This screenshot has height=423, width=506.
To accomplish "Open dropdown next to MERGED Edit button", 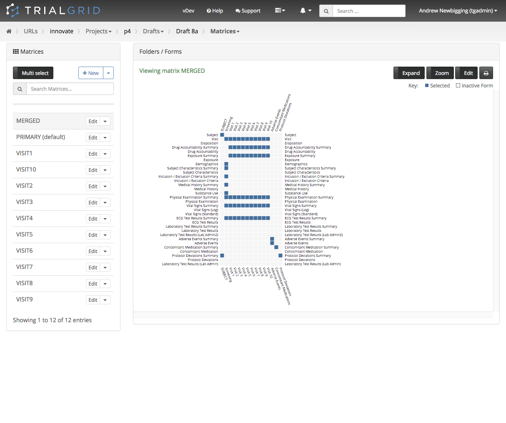I will pyautogui.click(x=105, y=122).
